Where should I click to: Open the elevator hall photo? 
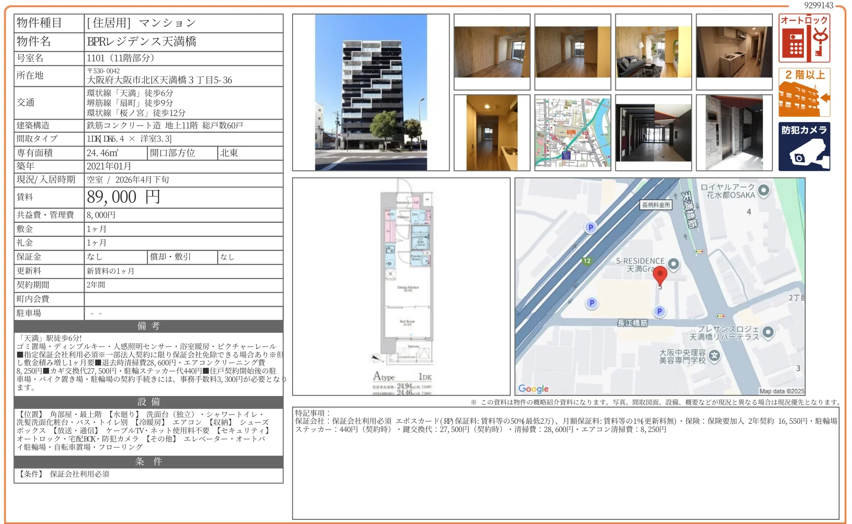[734, 133]
